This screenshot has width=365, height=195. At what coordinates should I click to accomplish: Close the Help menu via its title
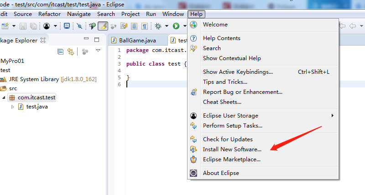coord(196,14)
